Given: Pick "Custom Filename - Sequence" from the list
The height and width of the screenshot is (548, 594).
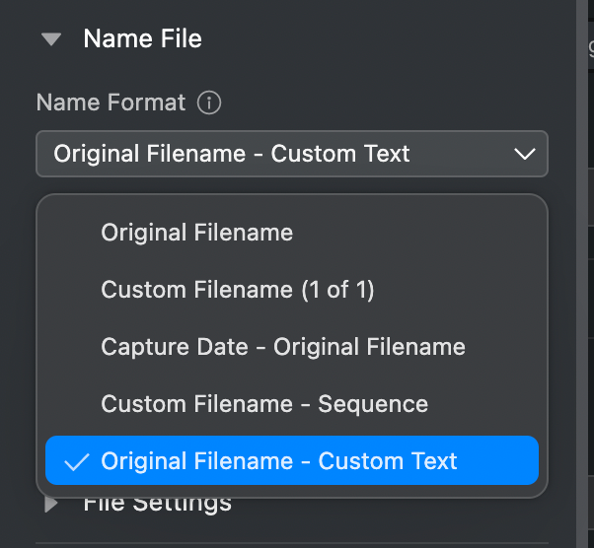Looking at the screenshot, I should 263,404.
